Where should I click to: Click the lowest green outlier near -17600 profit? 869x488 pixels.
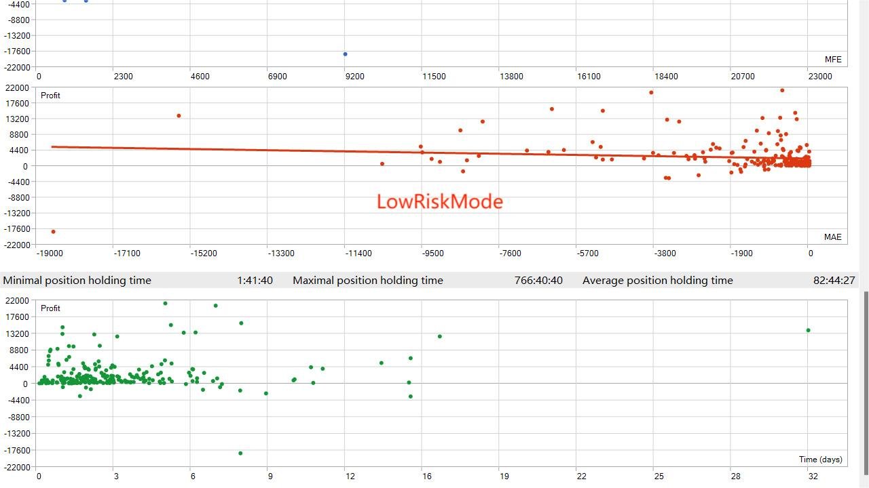coord(240,453)
